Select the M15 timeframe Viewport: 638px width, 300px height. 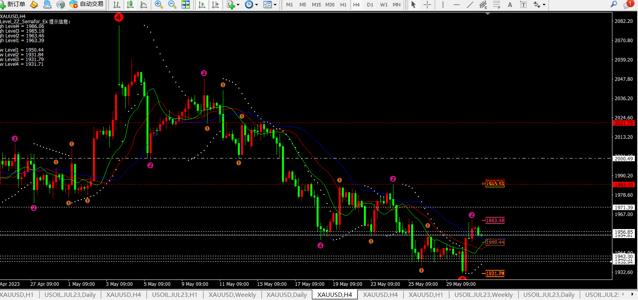coord(316,5)
